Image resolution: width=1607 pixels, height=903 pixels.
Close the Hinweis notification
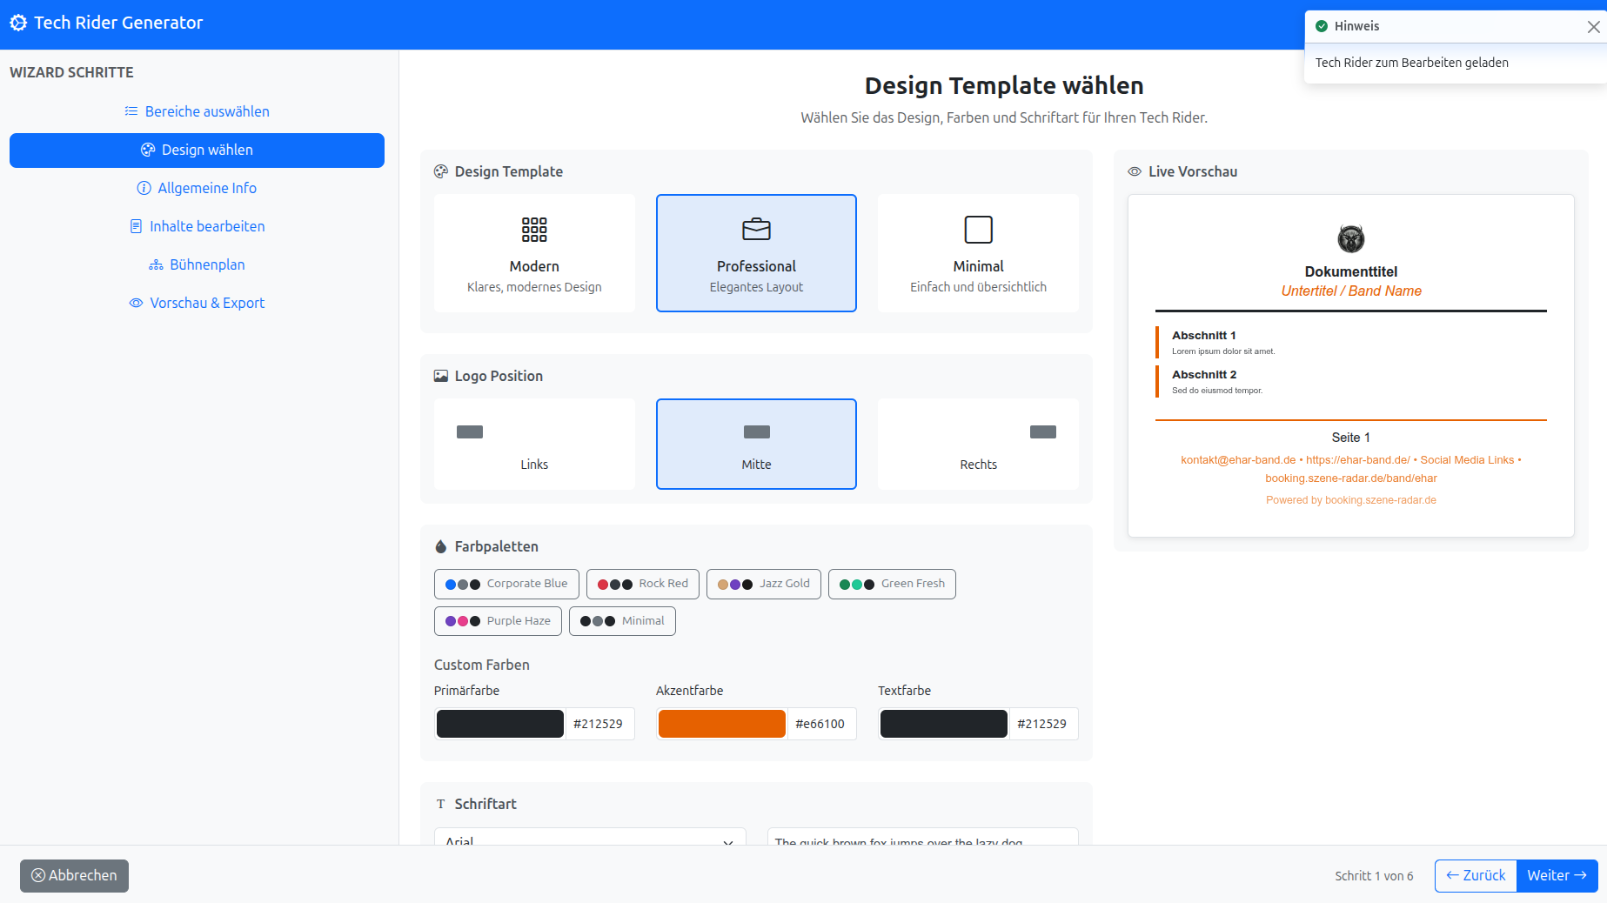click(x=1593, y=27)
